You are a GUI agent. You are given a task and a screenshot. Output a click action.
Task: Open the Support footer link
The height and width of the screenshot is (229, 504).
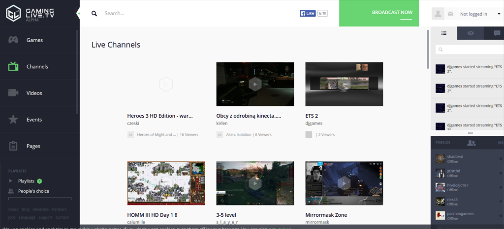click(45, 217)
